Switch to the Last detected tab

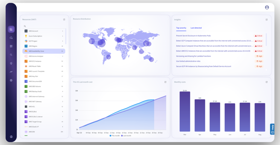[196, 28]
